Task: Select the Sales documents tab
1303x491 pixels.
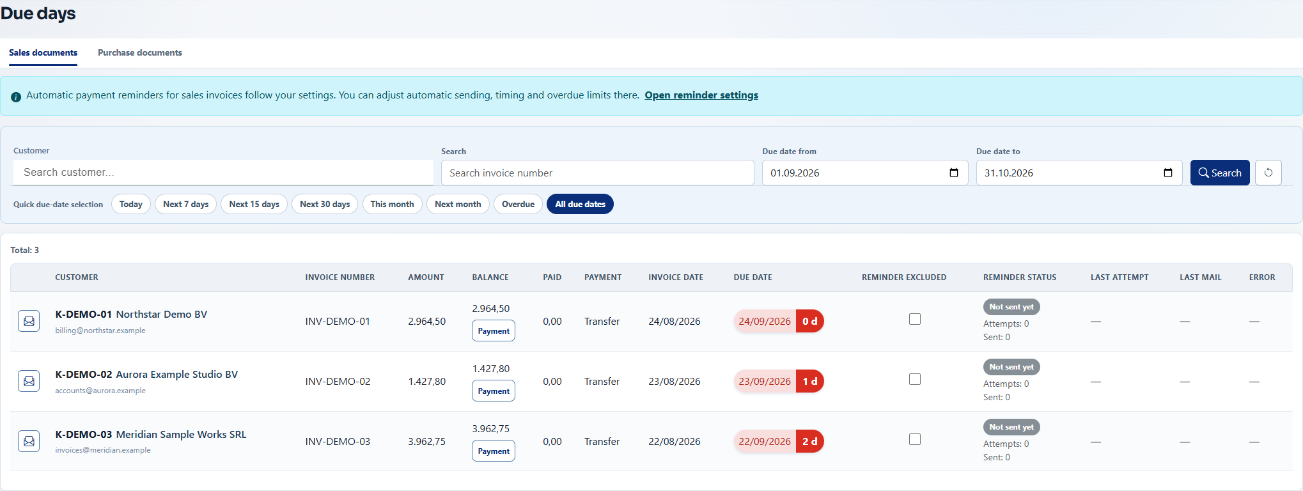Action: point(43,52)
